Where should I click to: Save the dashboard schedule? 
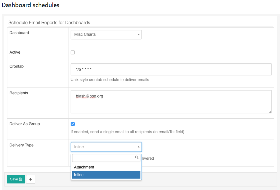point(16,179)
